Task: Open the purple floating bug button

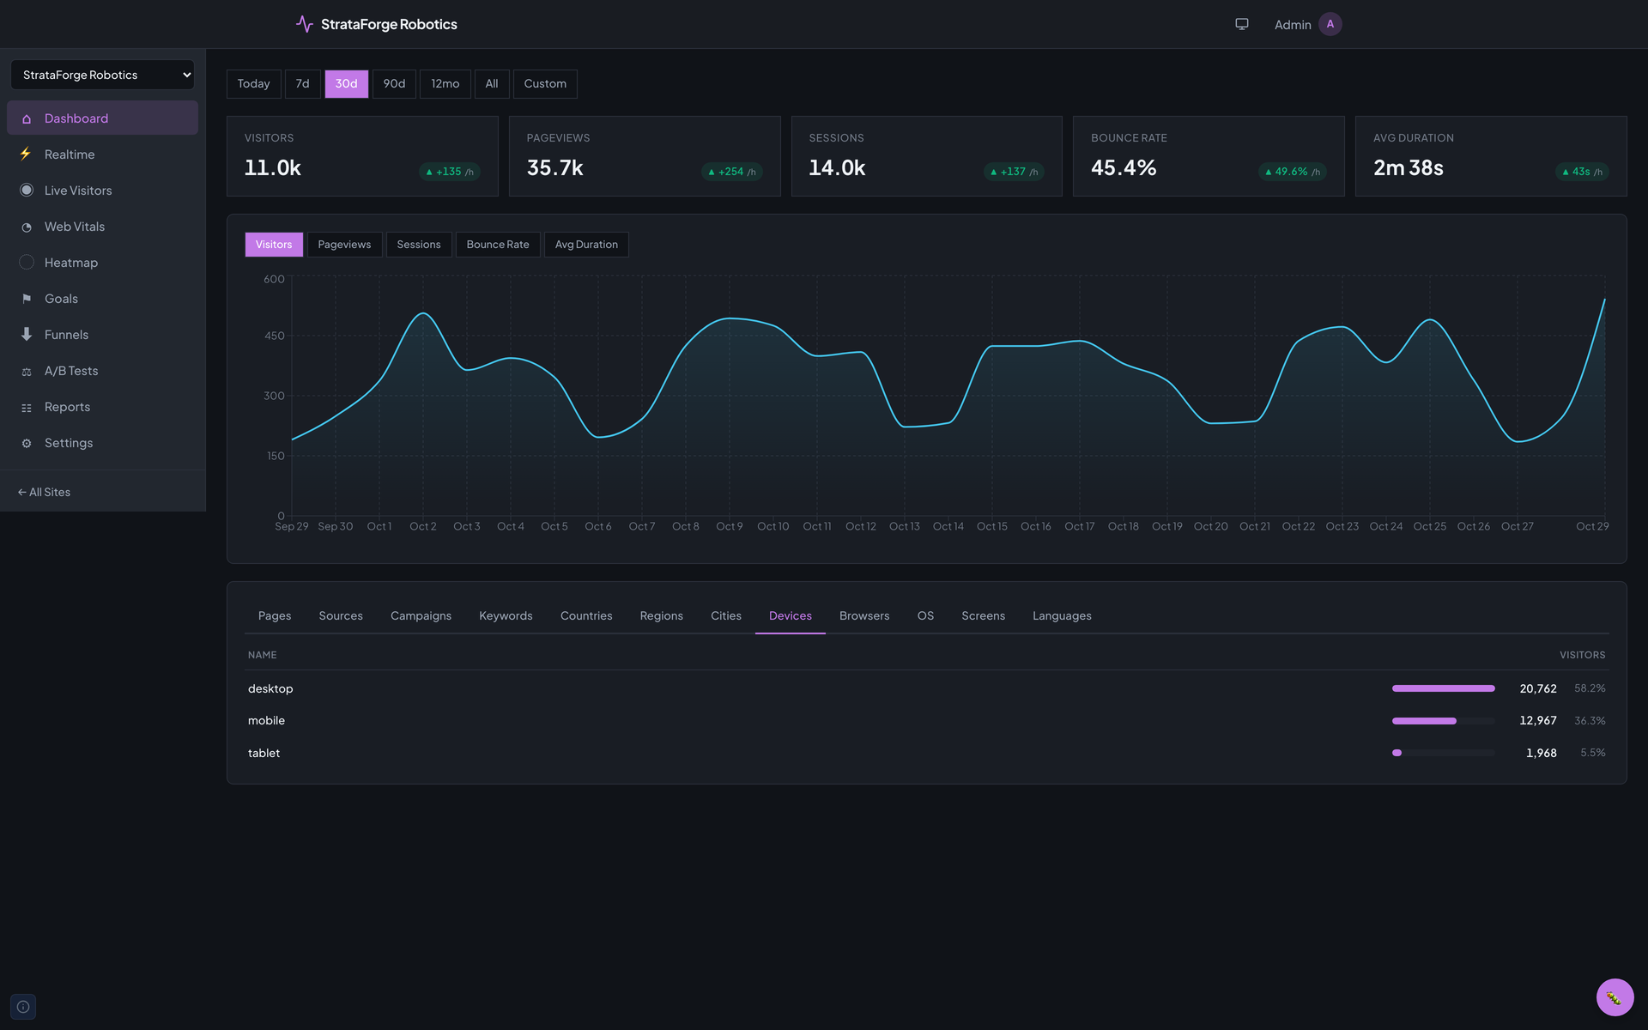Action: pos(1615,997)
